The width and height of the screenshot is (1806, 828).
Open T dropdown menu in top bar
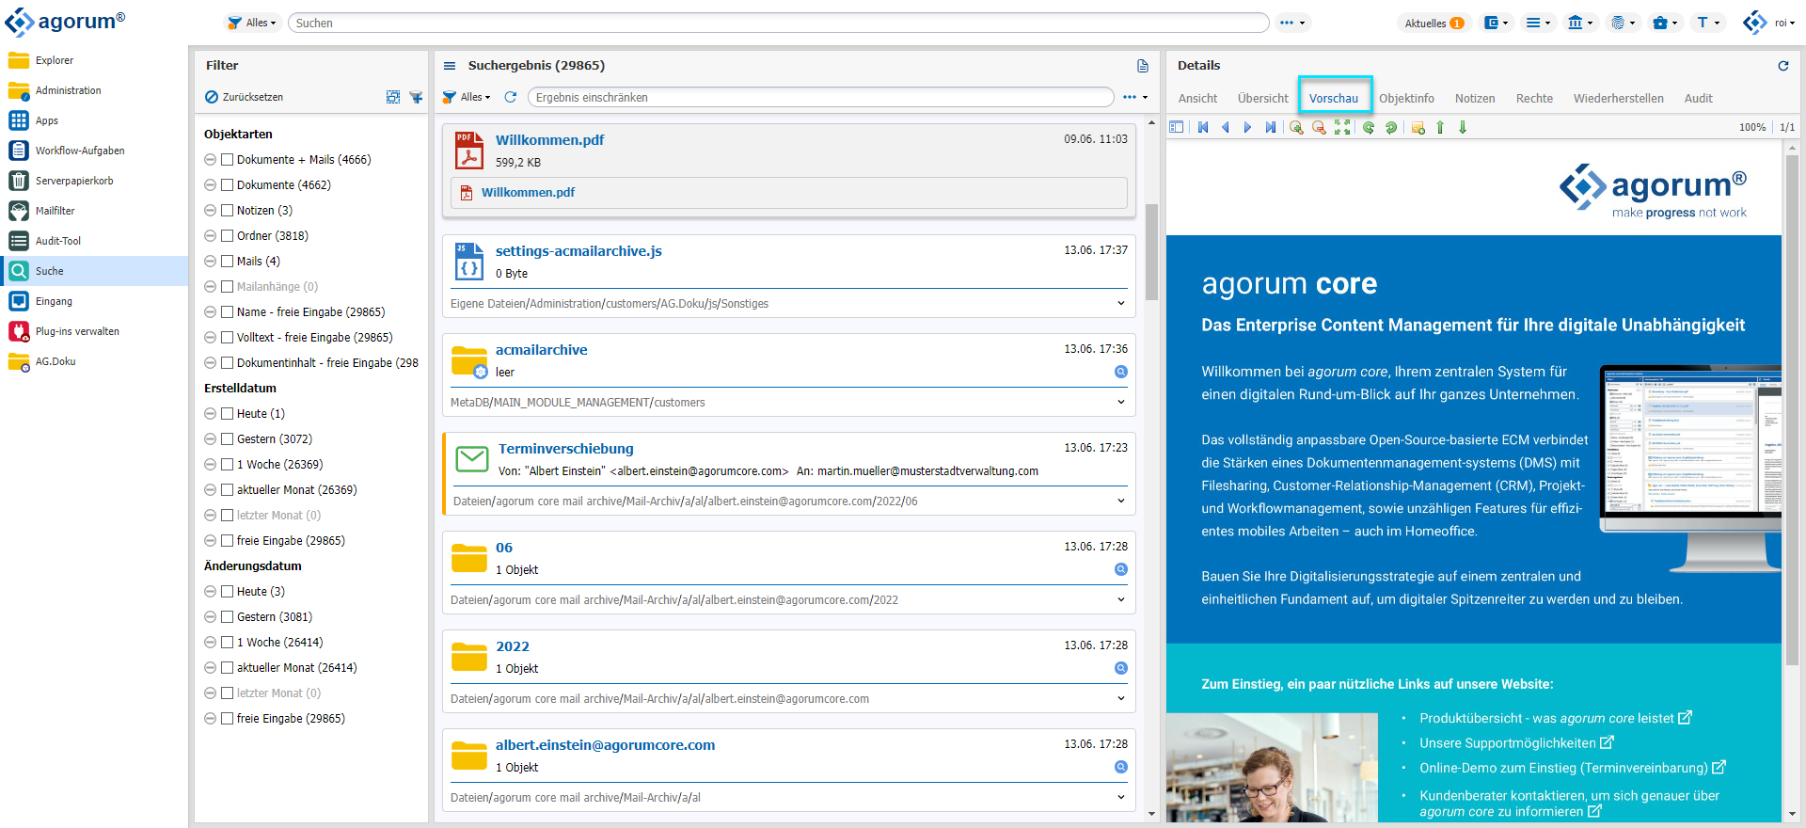pos(1708,23)
